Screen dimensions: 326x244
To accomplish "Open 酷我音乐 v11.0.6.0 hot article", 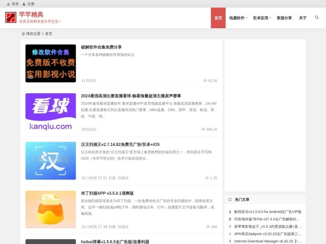I will tap(267, 212).
